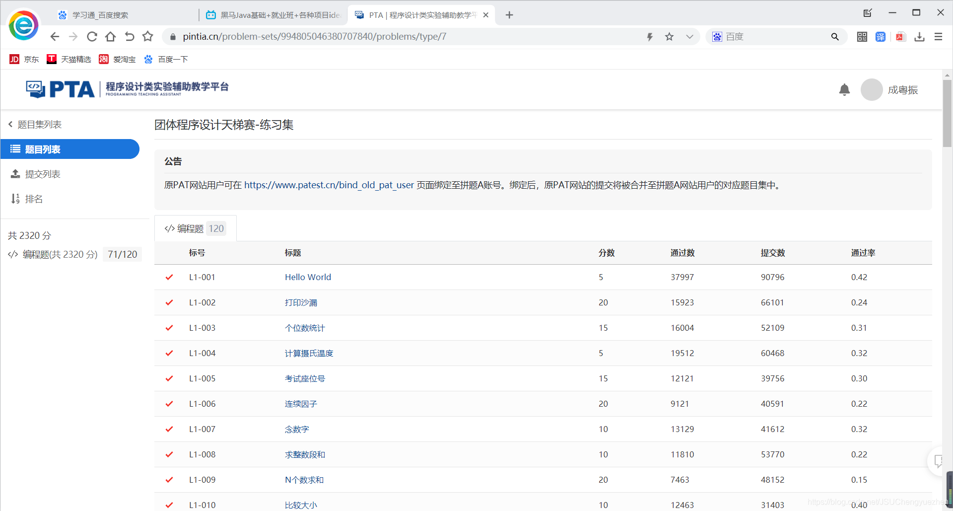
Task: Click the PTA logo
Action: [127, 89]
